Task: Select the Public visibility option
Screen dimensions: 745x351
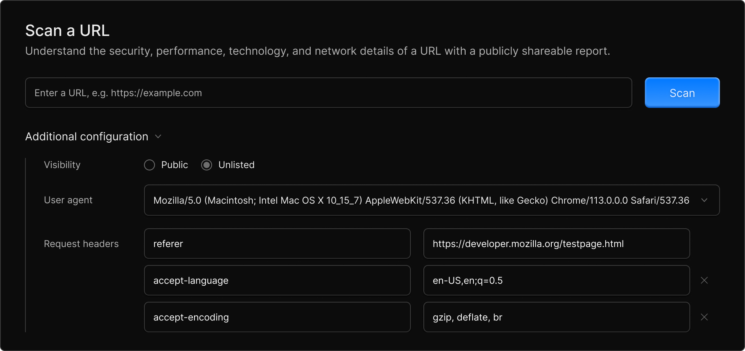Action: pyautogui.click(x=149, y=165)
